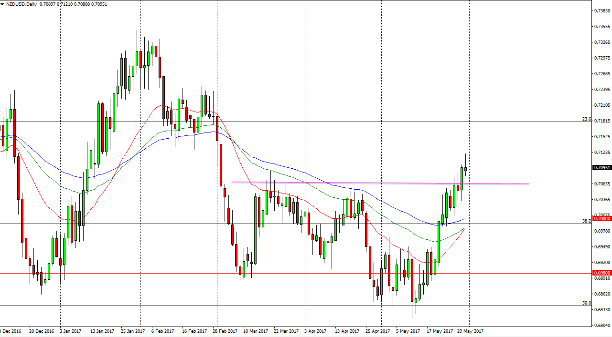Viewport: 612px width, 337px height.
Task: Select the 38.2 Fibonacci level label
Action: (586, 221)
